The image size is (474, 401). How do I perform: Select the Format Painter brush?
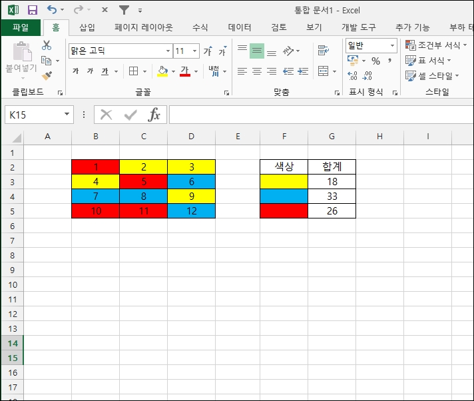pyautogui.click(x=47, y=75)
